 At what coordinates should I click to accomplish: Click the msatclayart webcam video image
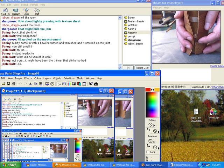click(187, 37)
